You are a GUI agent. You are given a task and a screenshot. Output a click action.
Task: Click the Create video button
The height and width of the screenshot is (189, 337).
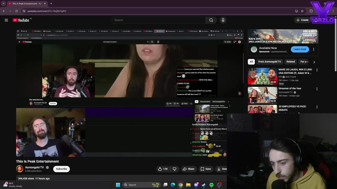pyautogui.click(x=302, y=20)
